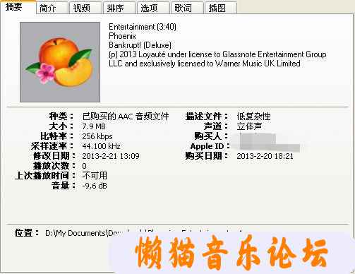Click the -9.6 dB volume value
The width and height of the screenshot is (355, 274).
pos(95,186)
